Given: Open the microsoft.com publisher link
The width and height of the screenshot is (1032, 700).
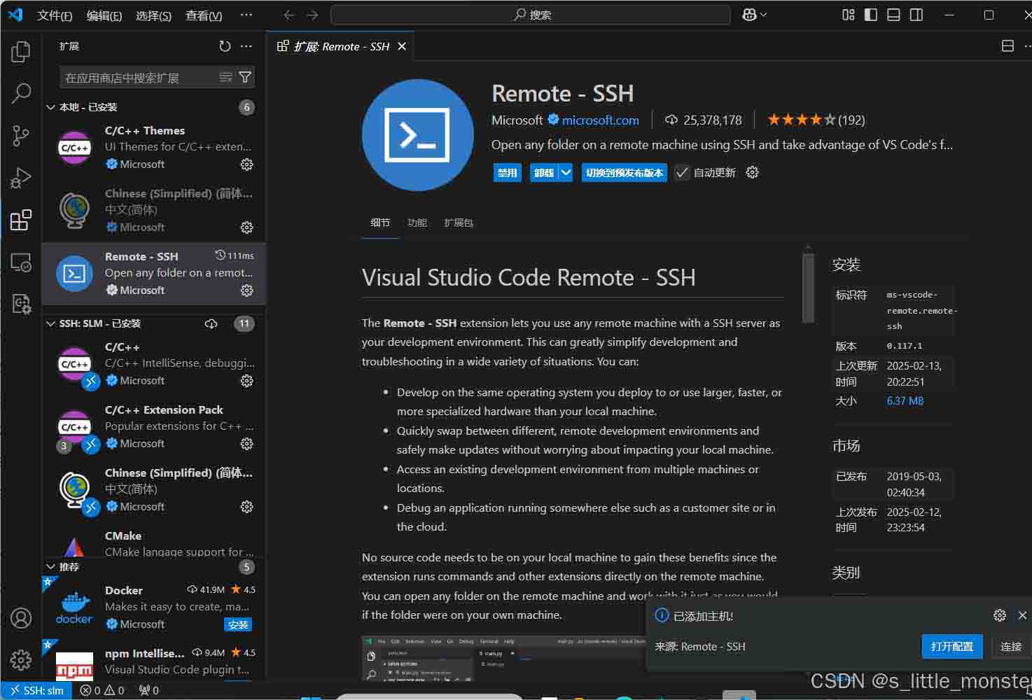Looking at the screenshot, I should [x=600, y=120].
